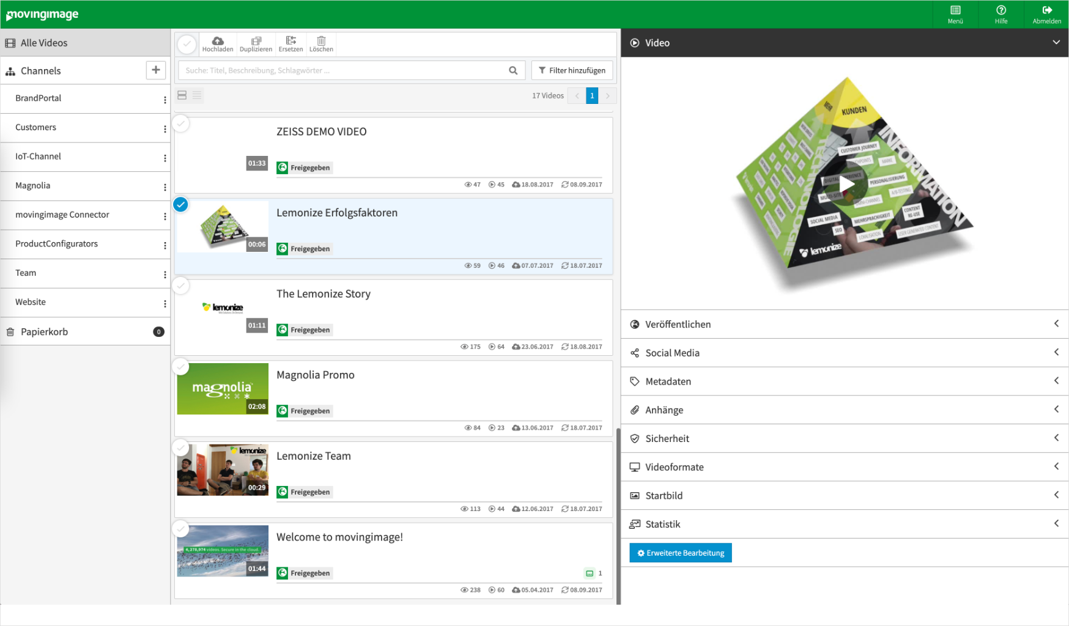Check the ZEISS DEMO VIDEO checkbox
Viewport: 1069px width, 626px height.
tap(180, 123)
